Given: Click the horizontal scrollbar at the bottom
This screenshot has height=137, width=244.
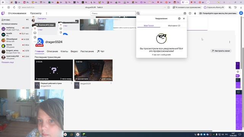Looking at the screenshot, I should click(138, 131).
